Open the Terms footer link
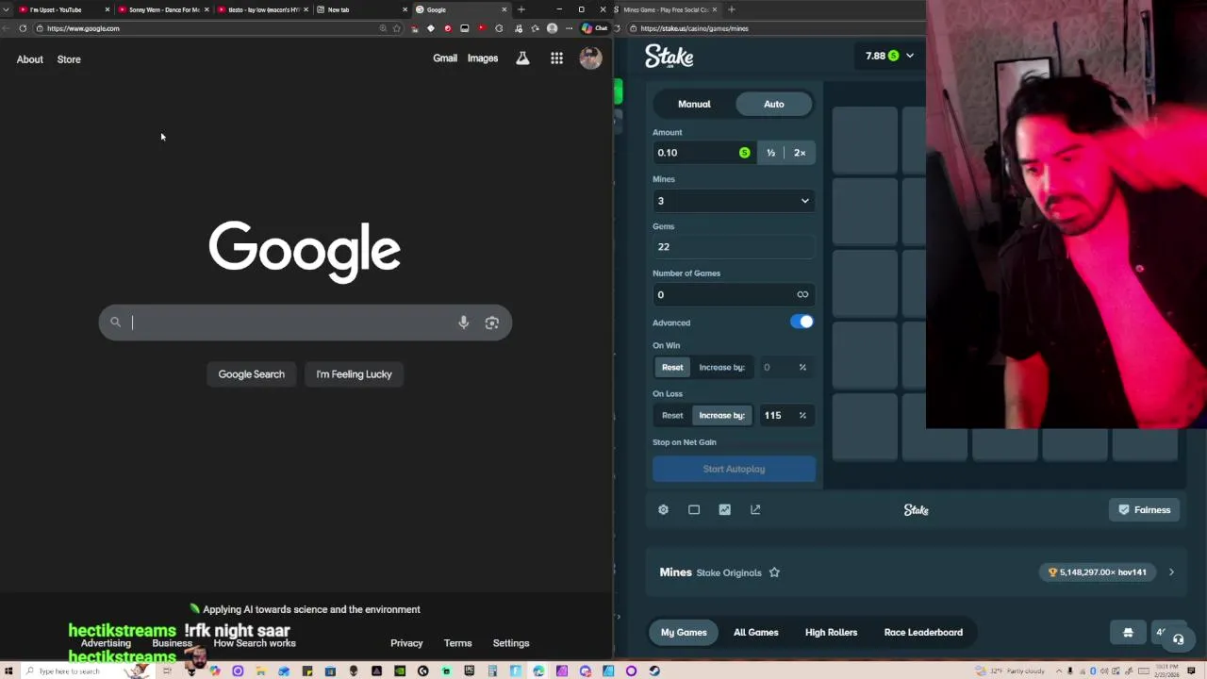Screen dimensions: 1207x679 457,643
